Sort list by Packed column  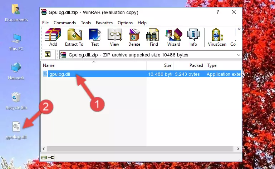189,65
